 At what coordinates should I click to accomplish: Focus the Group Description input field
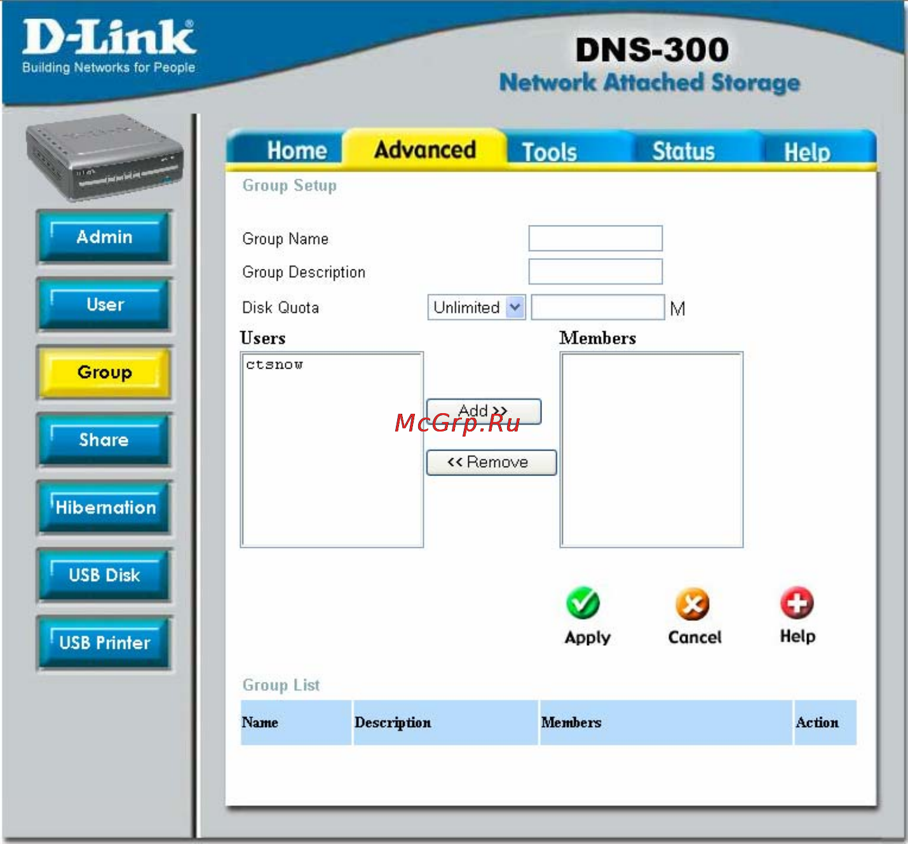[x=595, y=271]
